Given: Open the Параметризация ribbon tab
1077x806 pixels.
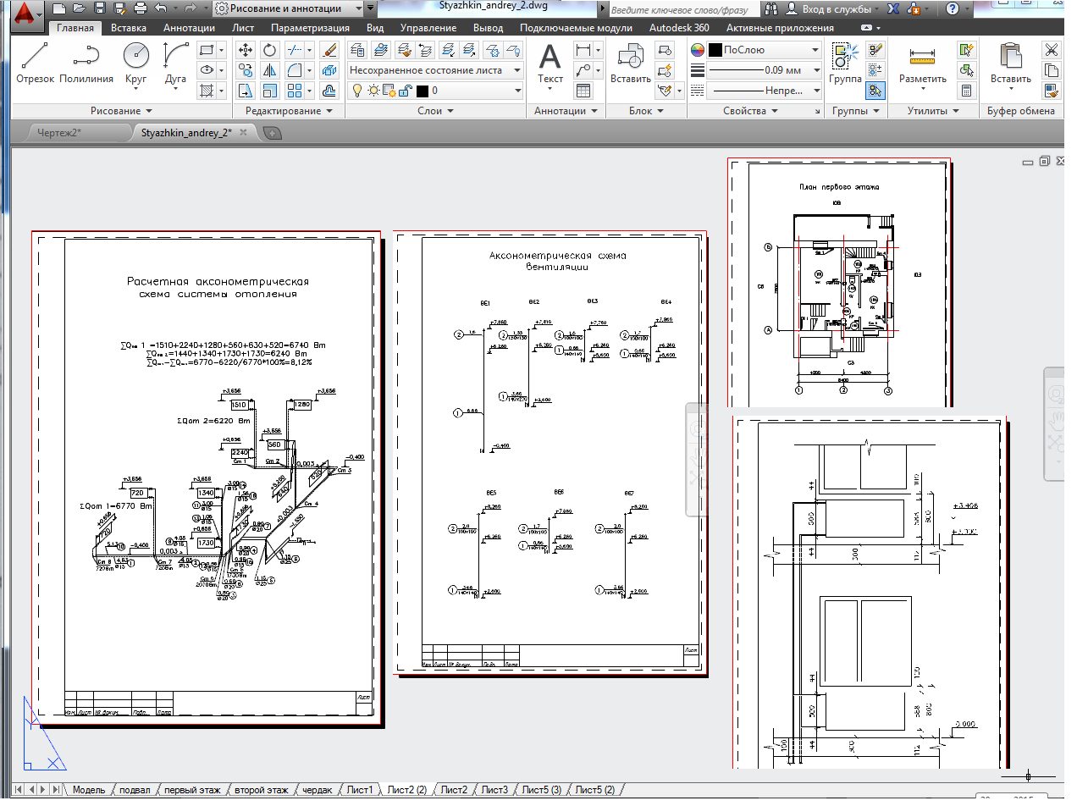Looking at the screenshot, I should click(311, 28).
